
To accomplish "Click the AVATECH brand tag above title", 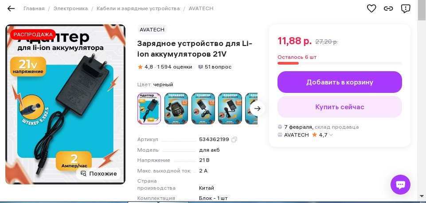I will pyautogui.click(x=152, y=30).
